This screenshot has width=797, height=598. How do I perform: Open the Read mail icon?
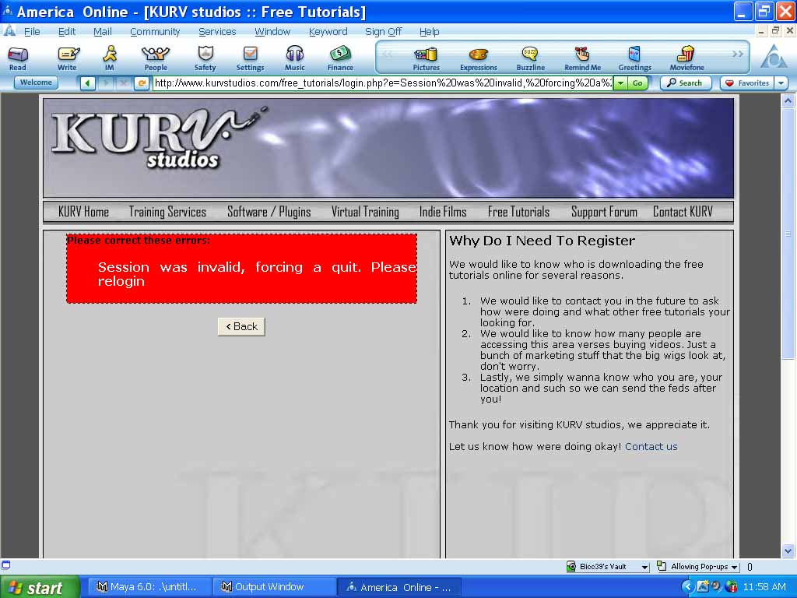(x=18, y=57)
